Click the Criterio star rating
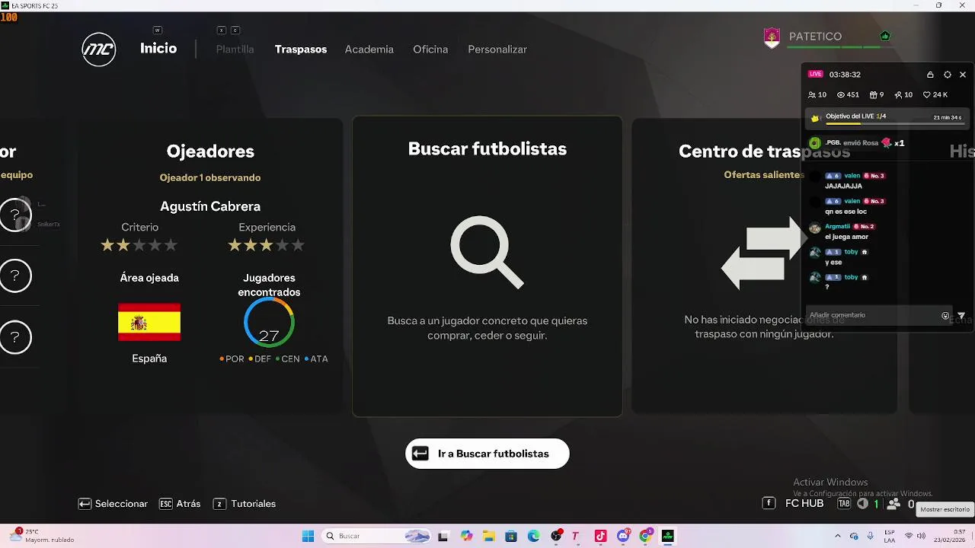This screenshot has height=548, width=975. (139, 245)
